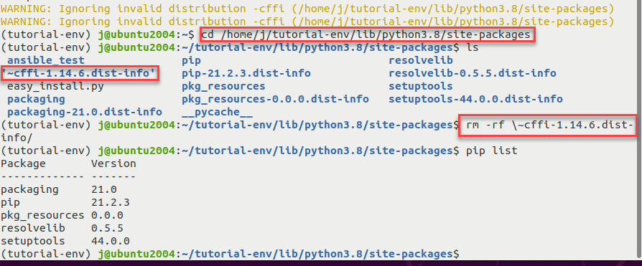
Task: Click the first WARNING invalid distribution line
Action: (307, 8)
